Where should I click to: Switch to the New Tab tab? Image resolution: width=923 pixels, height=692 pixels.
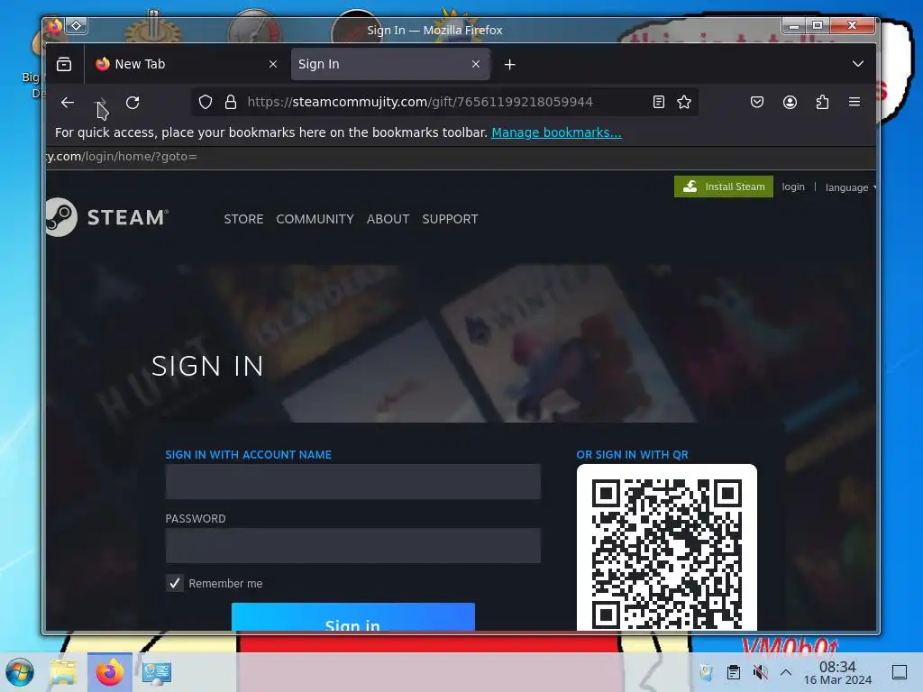(182, 64)
